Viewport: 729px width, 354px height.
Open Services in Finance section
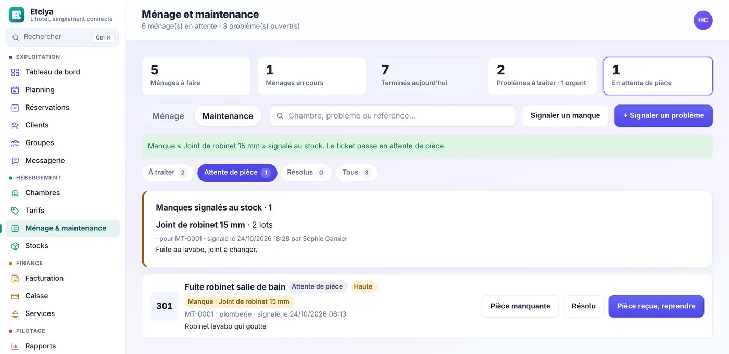(62, 313)
